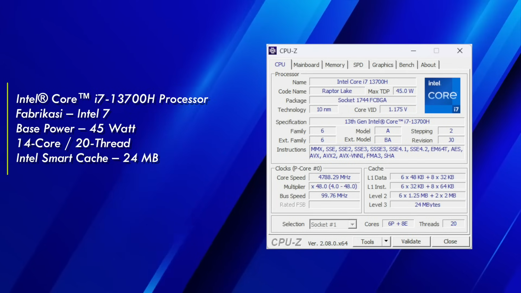Click the Level 3 cache value
The height and width of the screenshot is (293, 521).
427,205
